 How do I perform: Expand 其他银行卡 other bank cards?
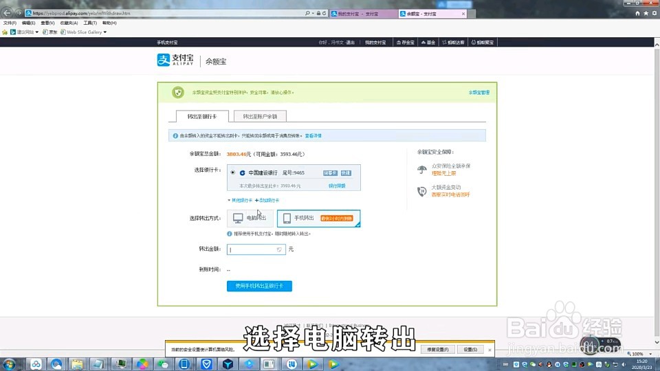tap(240, 200)
